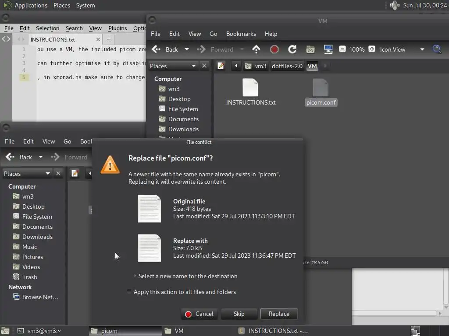Image resolution: width=449 pixels, height=336 pixels.
Task: Select dotfiles-2.0 breadcrumb
Action: click(x=287, y=66)
